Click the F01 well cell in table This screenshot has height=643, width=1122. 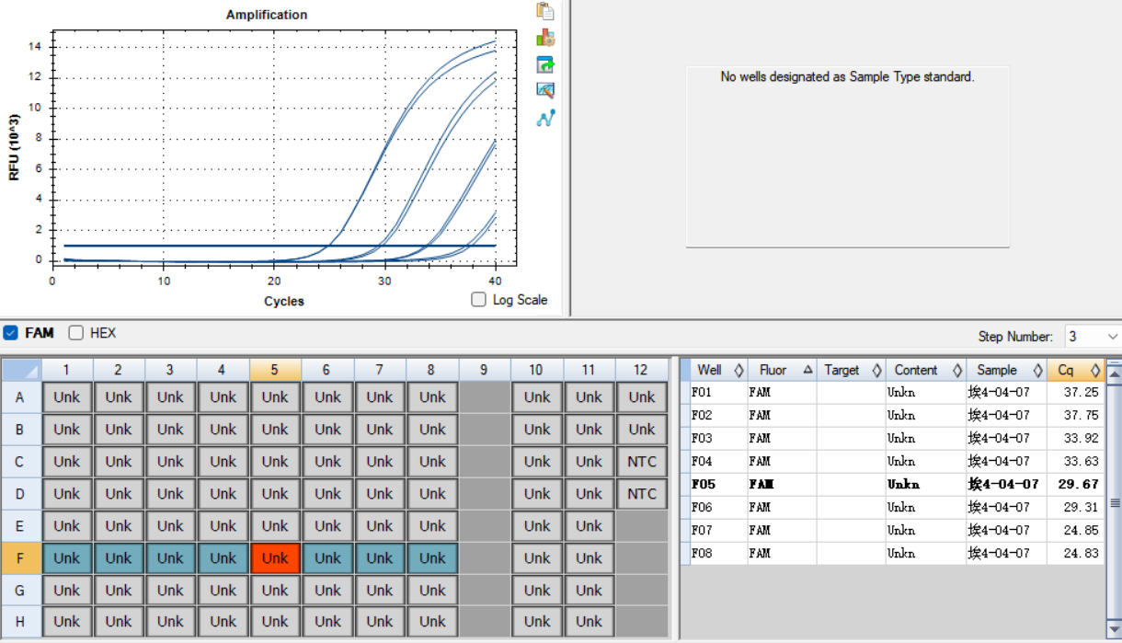719,392
